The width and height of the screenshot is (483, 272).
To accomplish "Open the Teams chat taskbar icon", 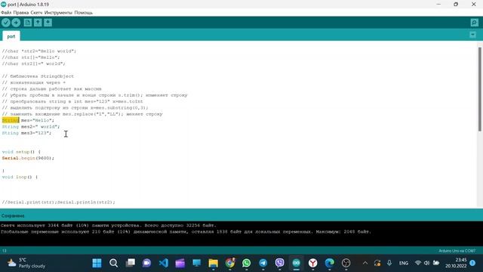I will 147,263.
